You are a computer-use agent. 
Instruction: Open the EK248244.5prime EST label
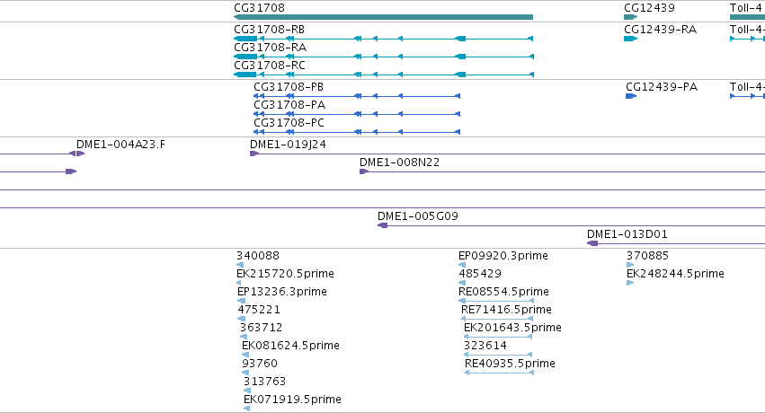tap(675, 274)
